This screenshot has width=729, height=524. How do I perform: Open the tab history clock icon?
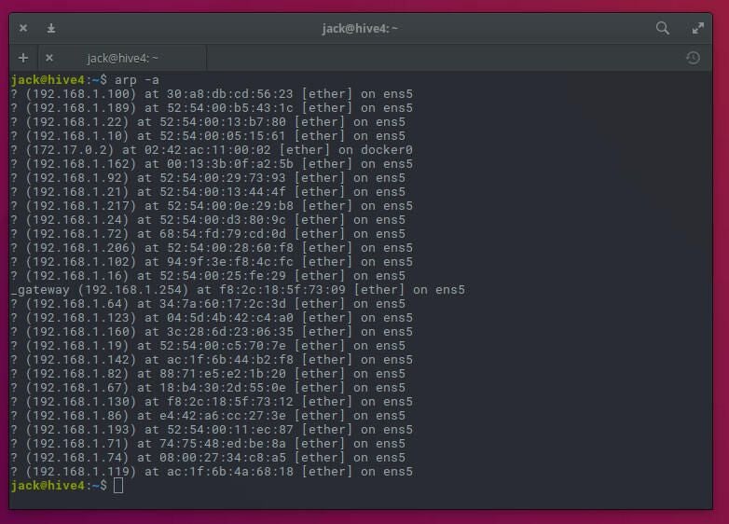(x=693, y=58)
